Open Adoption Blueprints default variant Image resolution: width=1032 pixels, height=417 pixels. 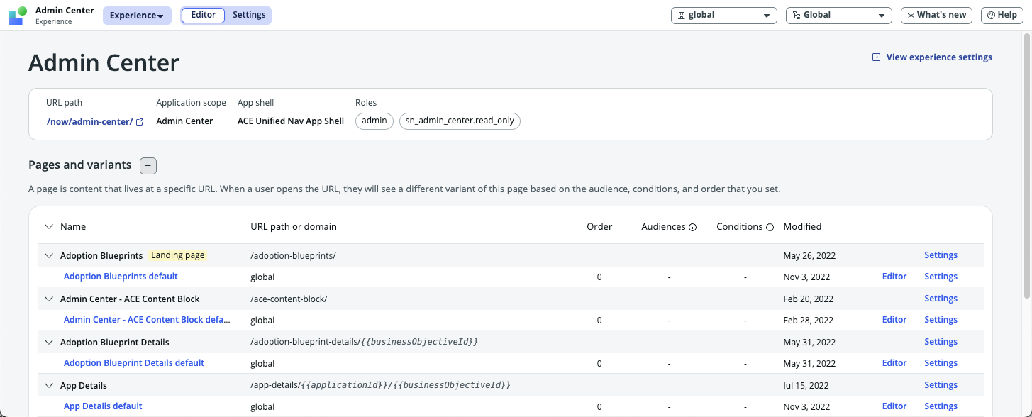pos(121,277)
